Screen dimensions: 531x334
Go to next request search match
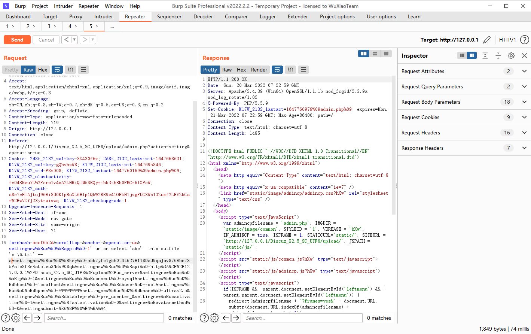[37, 318]
